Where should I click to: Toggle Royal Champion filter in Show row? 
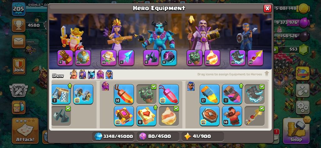click(x=109, y=75)
